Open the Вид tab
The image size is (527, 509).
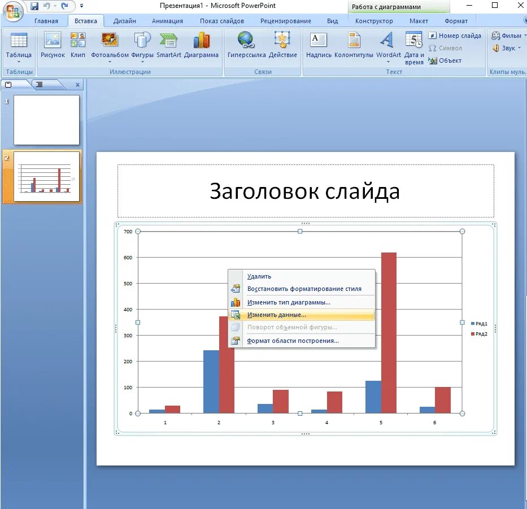[x=332, y=21]
